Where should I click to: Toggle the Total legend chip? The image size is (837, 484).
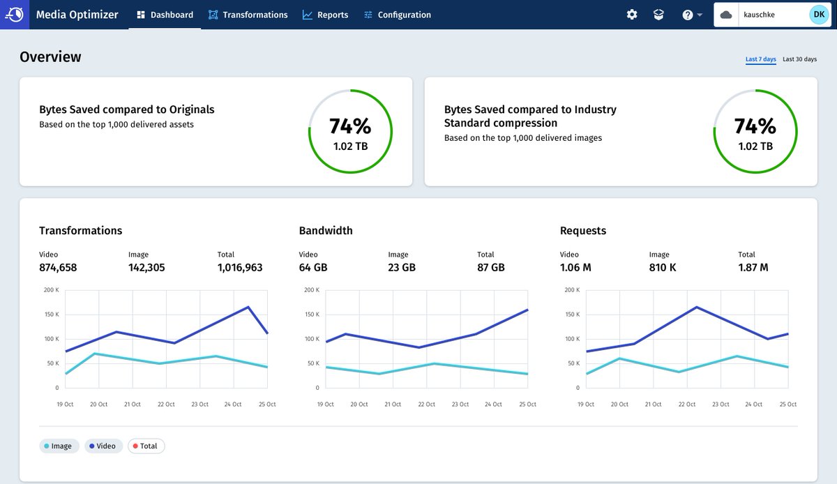pyautogui.click(x=146, y=446)
